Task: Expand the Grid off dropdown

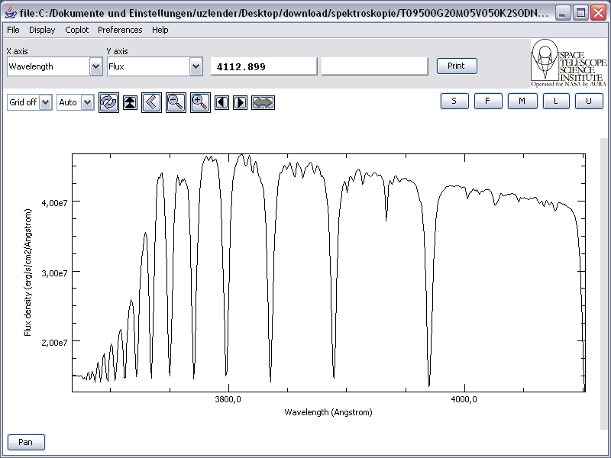Action: pos(30,102)
